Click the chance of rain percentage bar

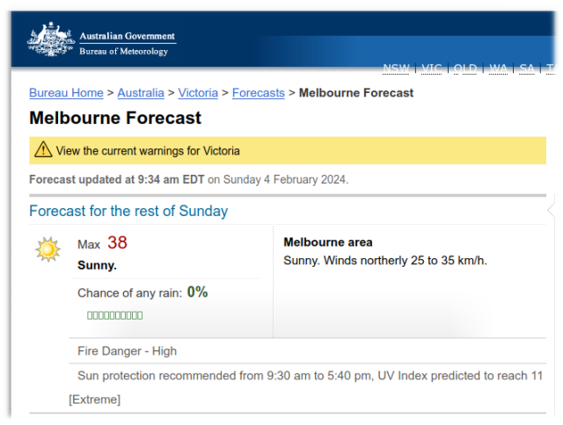(x=114, y=314)
